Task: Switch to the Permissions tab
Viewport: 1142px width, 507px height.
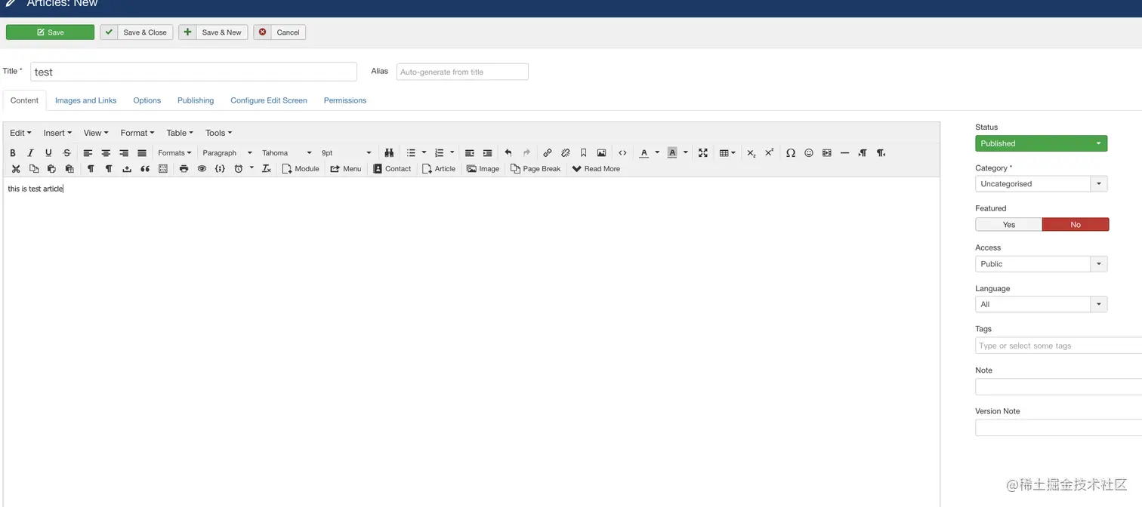Action: (345, 100)
